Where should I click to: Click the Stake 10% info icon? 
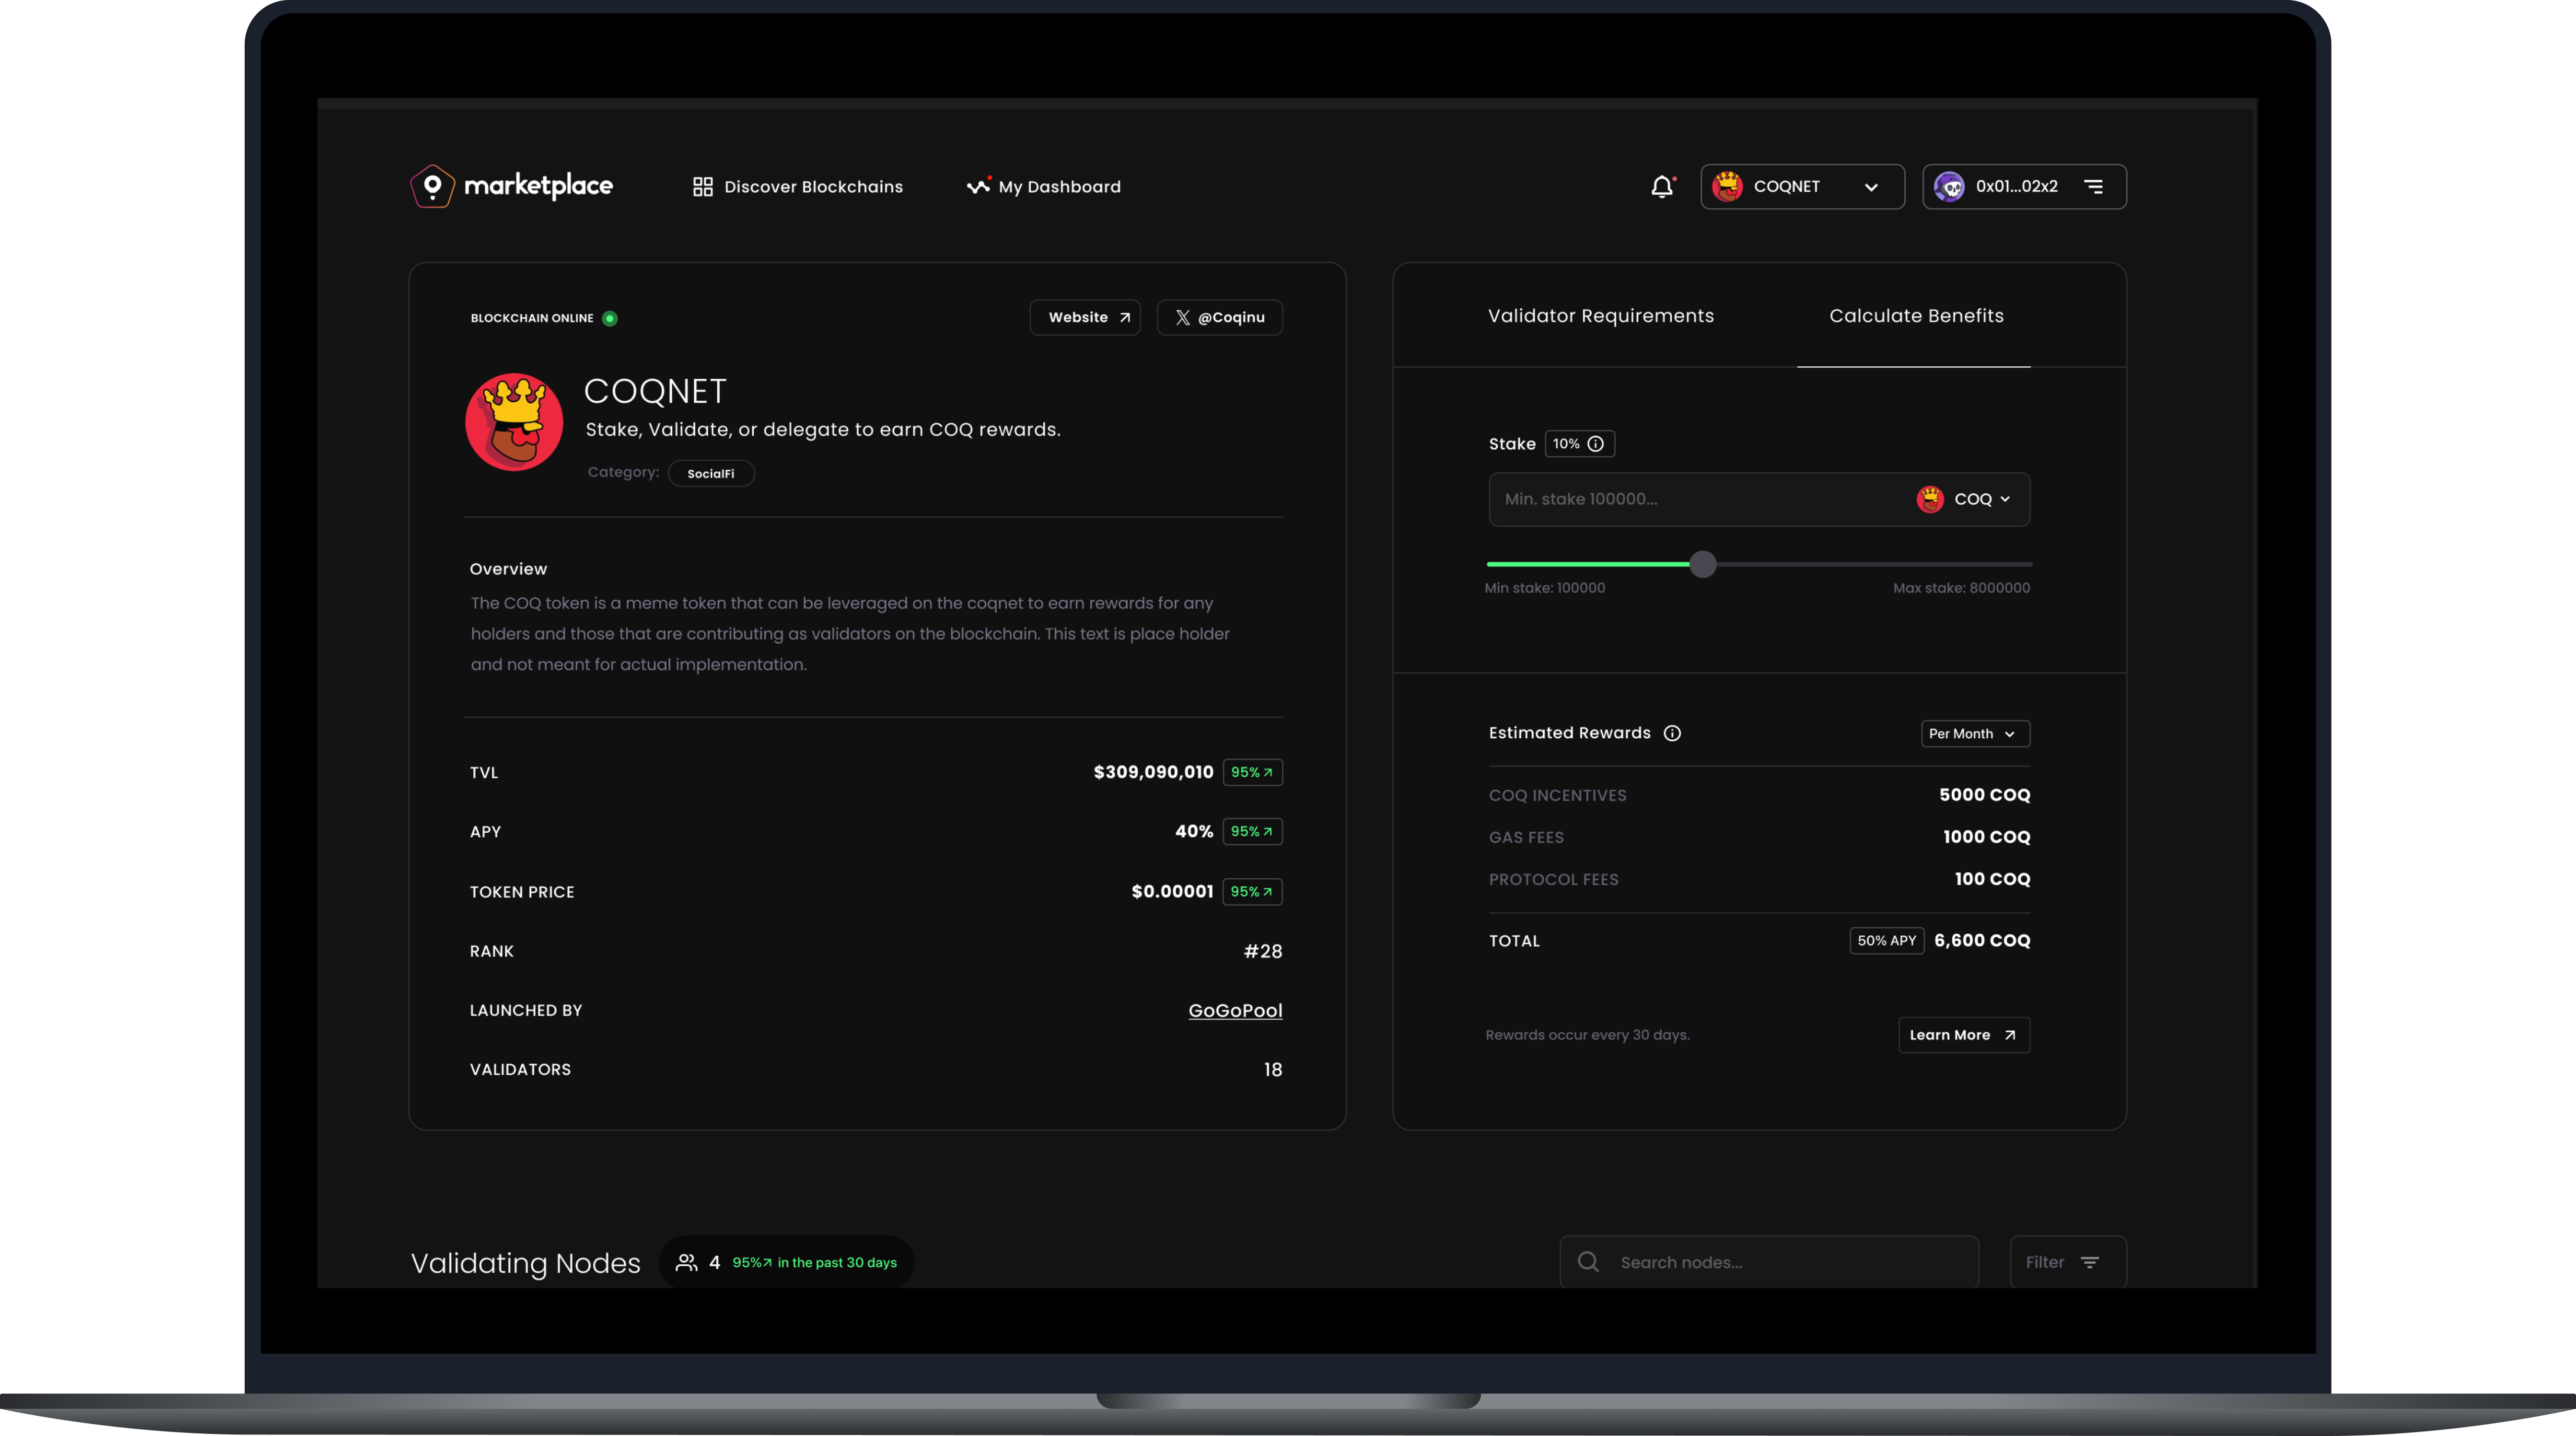click(1596, 444)
